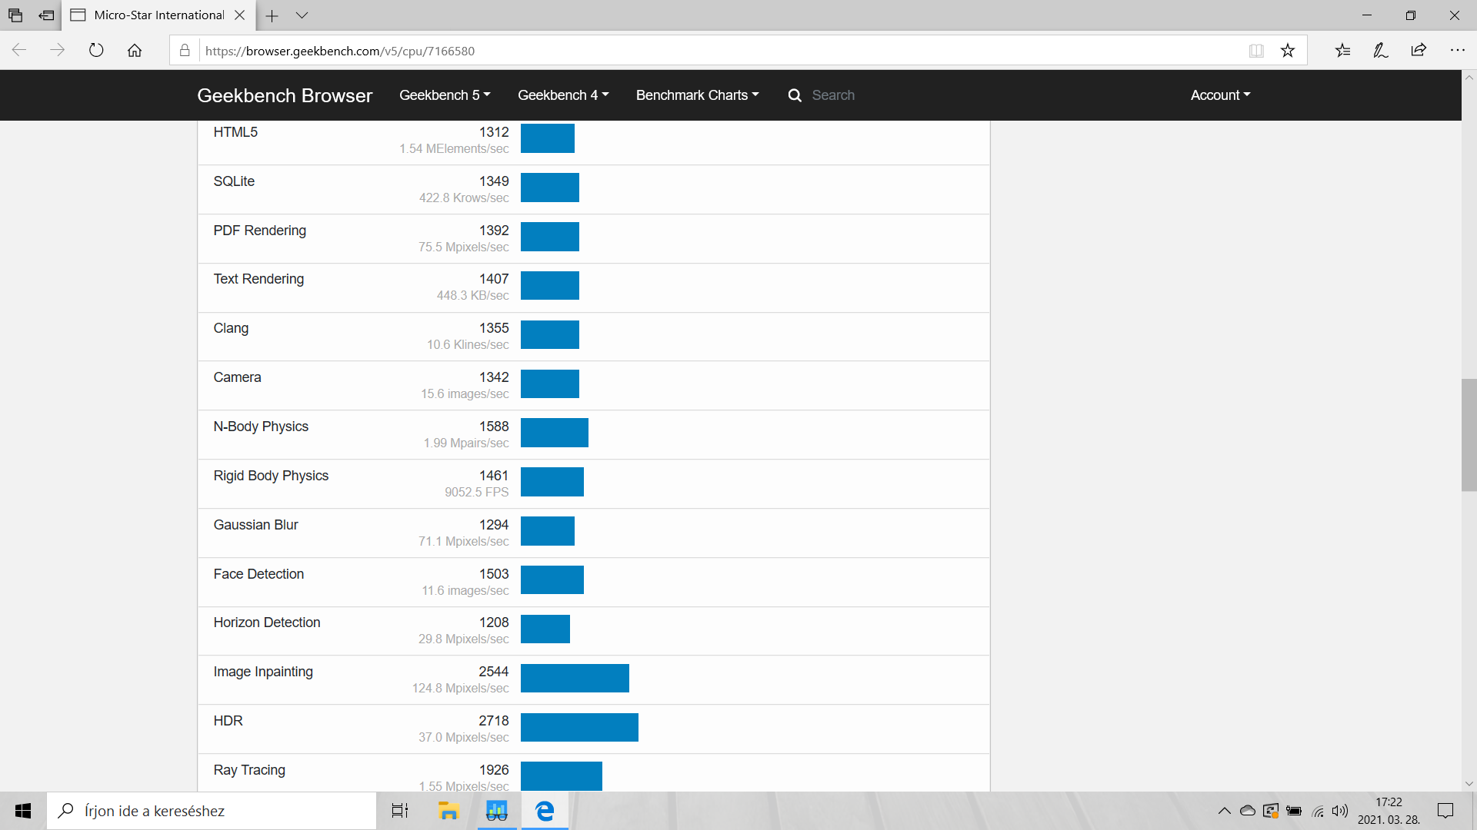
Task: Open File Explorer from the taskbar
Action: click(x=448, y=811)
